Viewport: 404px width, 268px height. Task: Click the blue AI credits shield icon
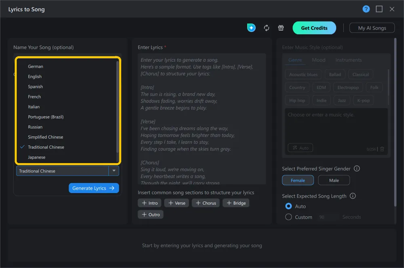[251, 28]
